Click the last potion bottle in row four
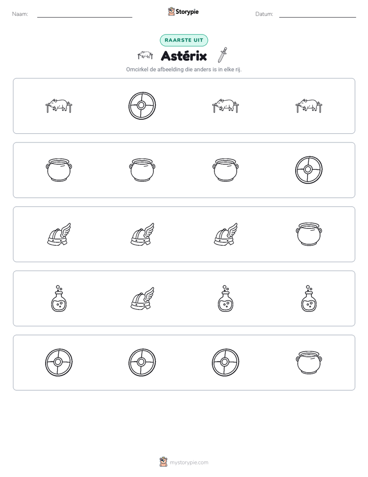This screenshot has height=477, width=368. tap(309, 298)
